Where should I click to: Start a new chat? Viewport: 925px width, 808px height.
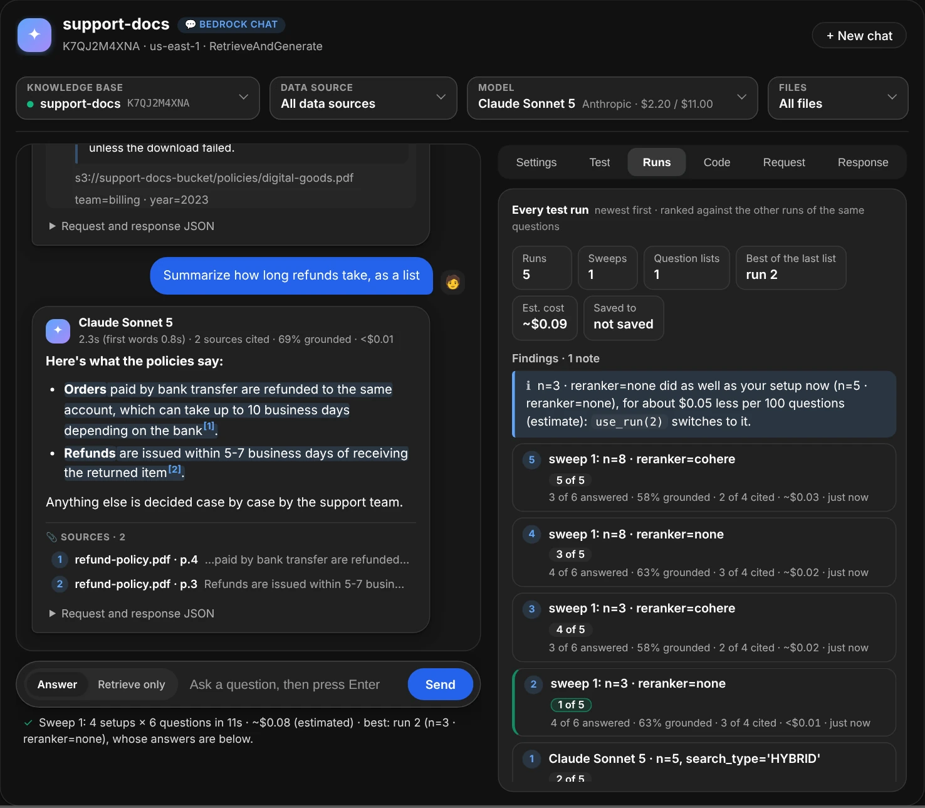(x=859, y=36)
